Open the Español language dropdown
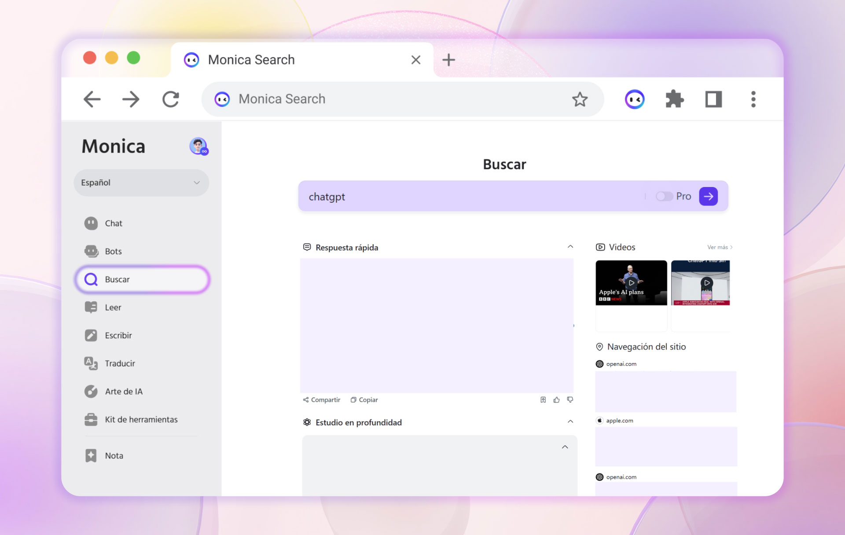Viewport: 845px width, 535px height. coord(141,183)
